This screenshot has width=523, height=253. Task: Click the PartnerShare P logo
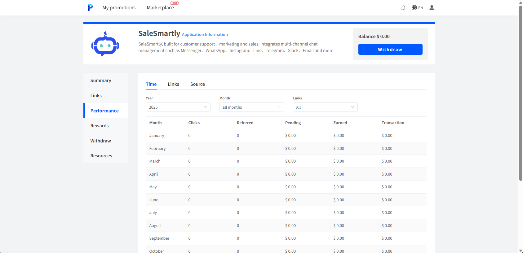(x=90, y=8)
